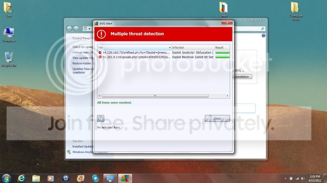Select the 91.201.4.114 google.php threat row
This screenshot has height=183, width=327.
coord(135,57)
